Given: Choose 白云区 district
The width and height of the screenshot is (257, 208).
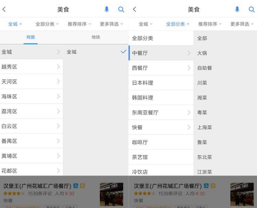Looking at the screenshot, I should [31, 126].
